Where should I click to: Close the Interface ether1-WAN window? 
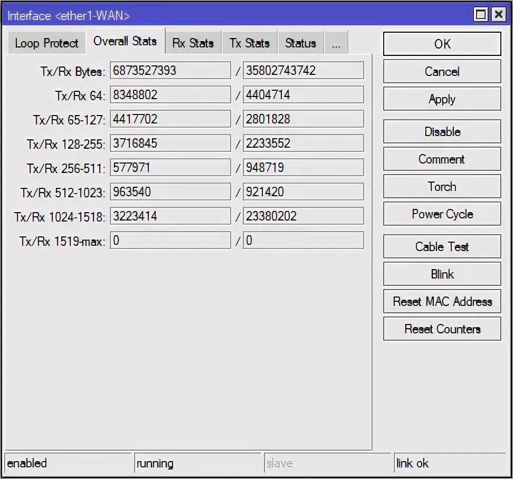(499, 15)
